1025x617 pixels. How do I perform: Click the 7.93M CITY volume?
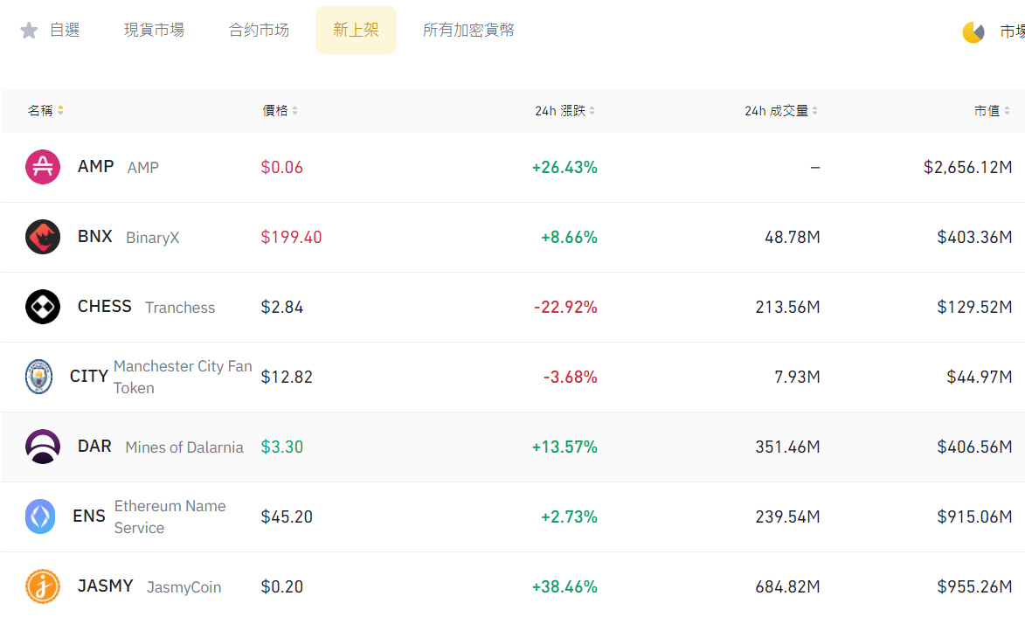click(x=797, y=378)
